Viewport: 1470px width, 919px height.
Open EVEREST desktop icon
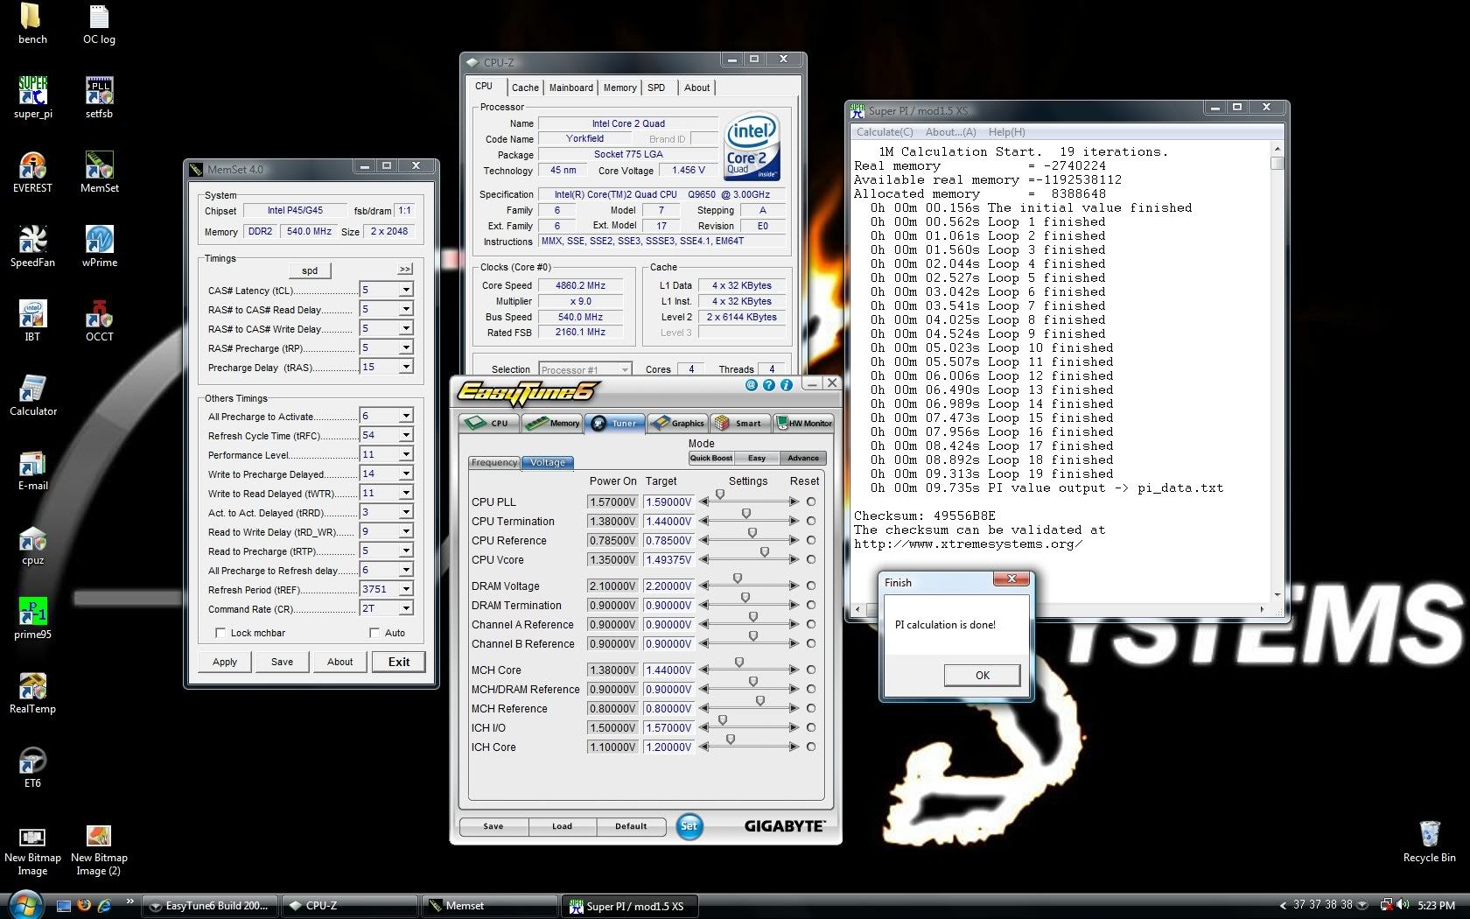pos(32,172)
